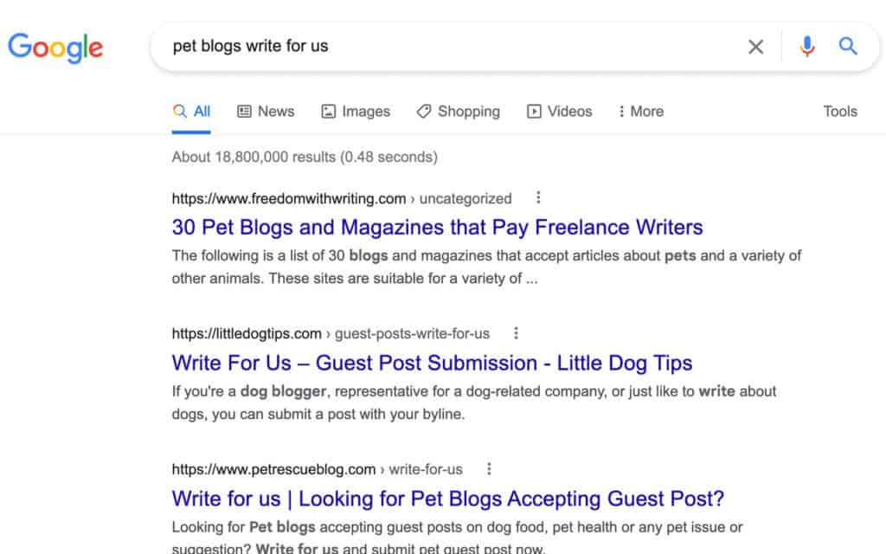Clear the search query with the X icon
This screenshot has height=554, width=886.
click(755, 47)
